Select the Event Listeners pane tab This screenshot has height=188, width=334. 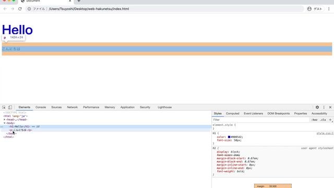(253, 114)
